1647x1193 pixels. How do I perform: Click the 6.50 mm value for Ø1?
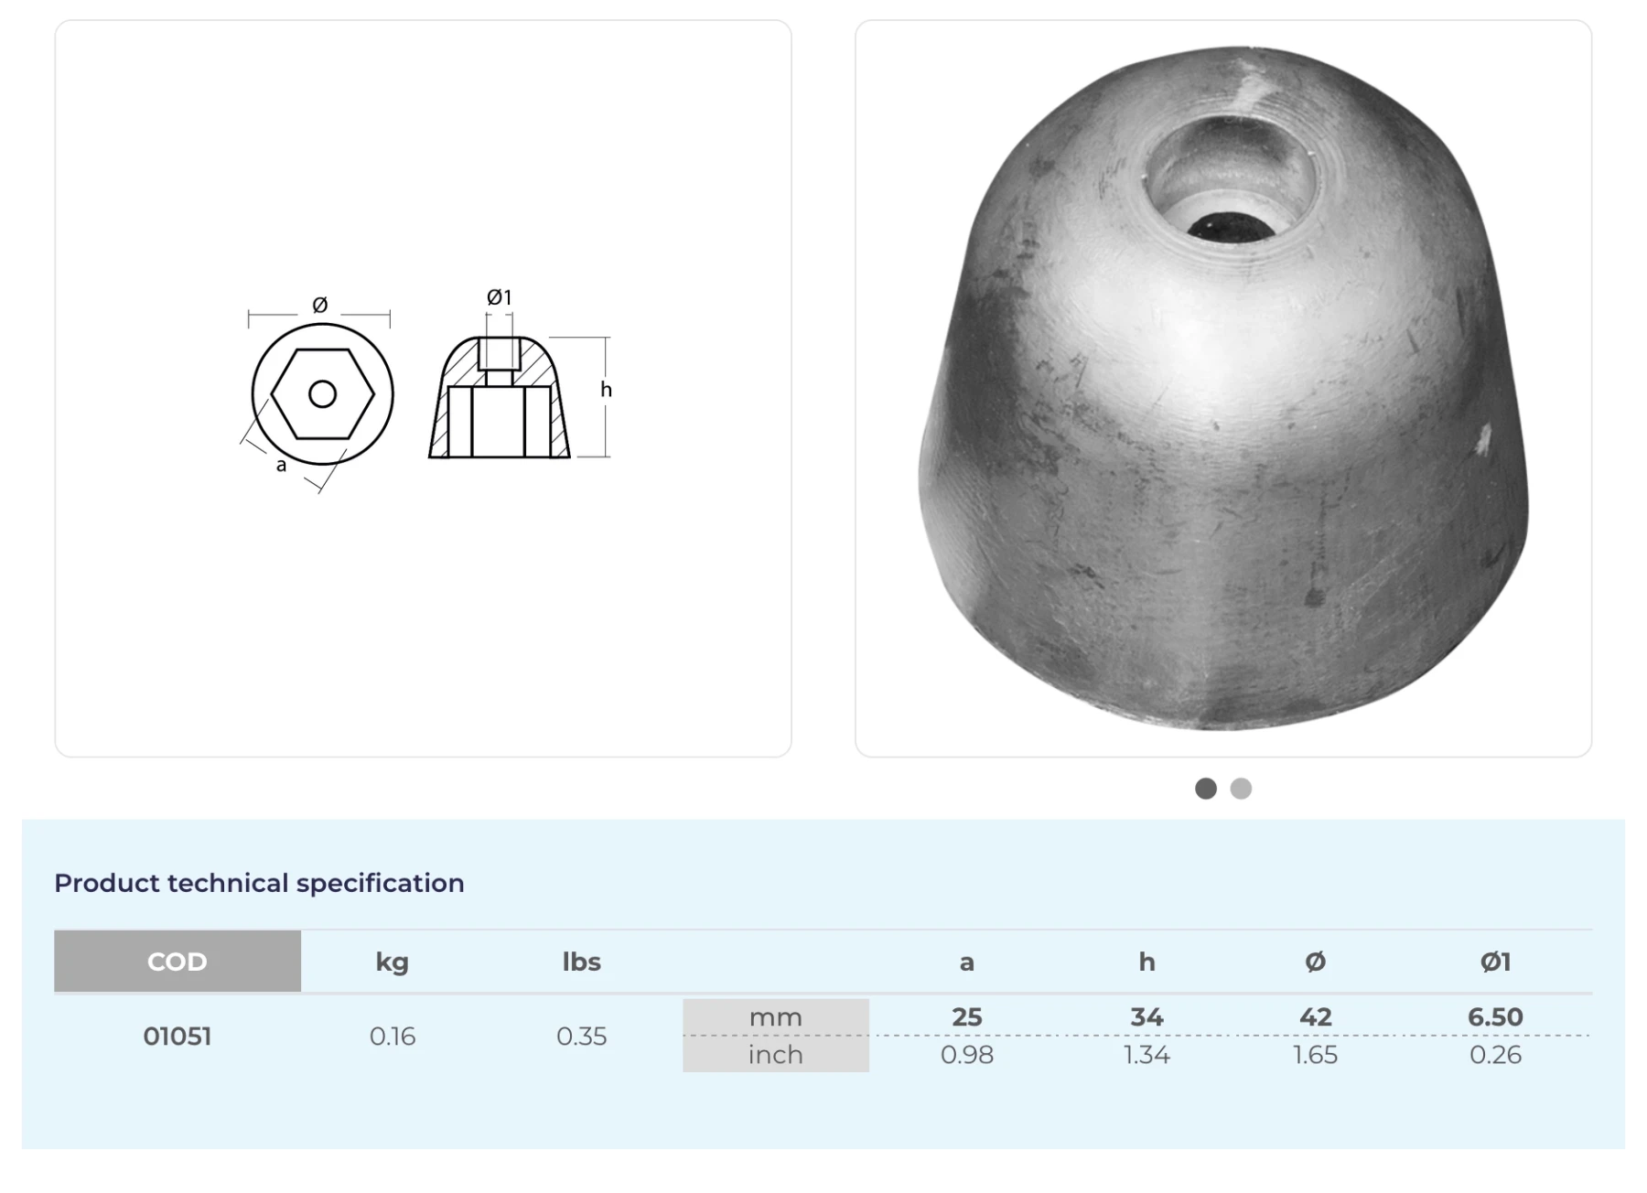click(1495, 1017)
